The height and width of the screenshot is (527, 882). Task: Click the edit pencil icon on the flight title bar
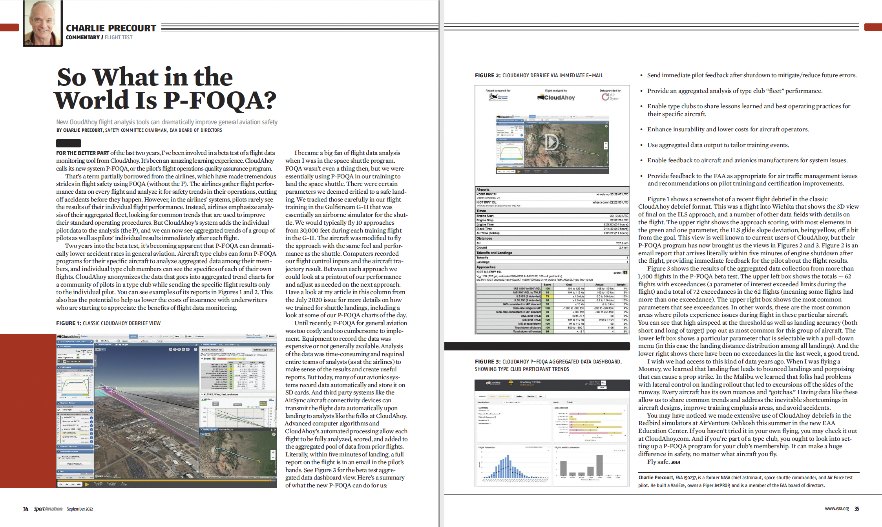click(91, 342)
